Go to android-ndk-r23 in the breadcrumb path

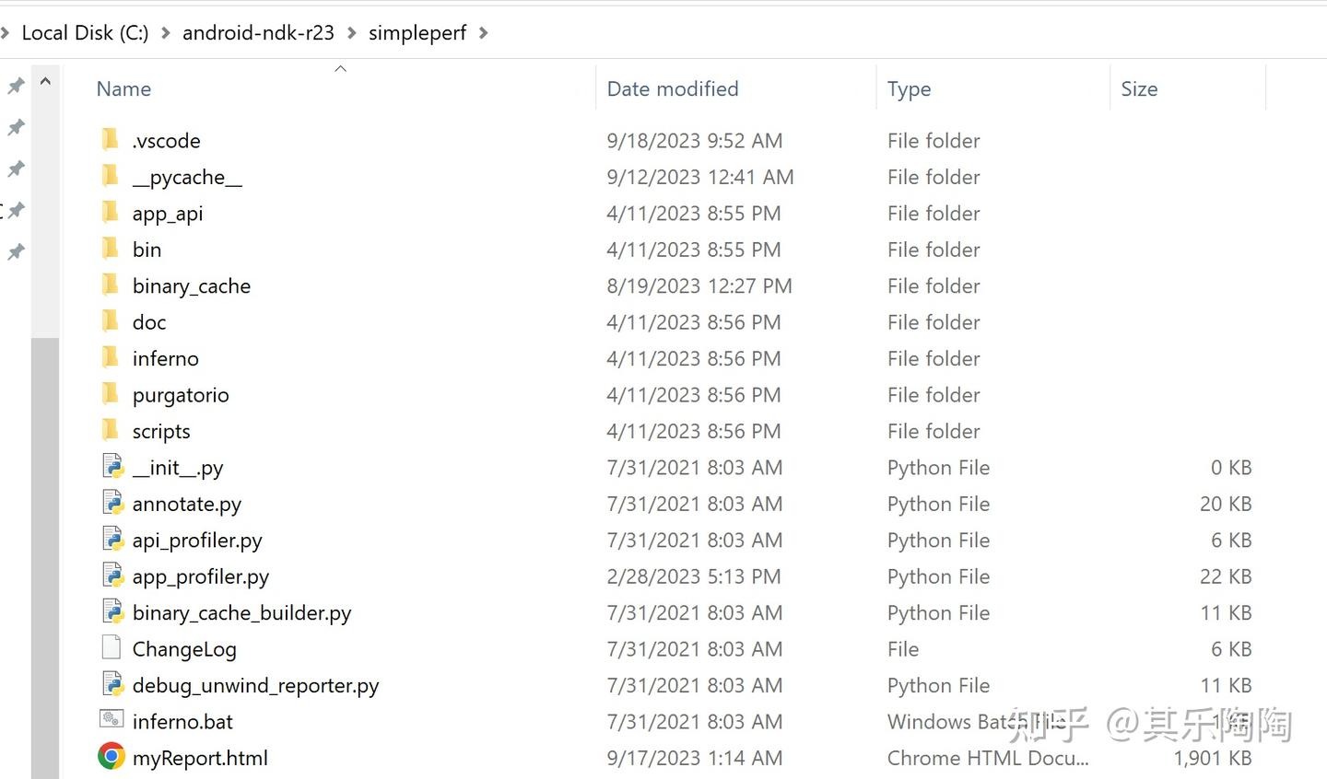(x=258, y=33)
